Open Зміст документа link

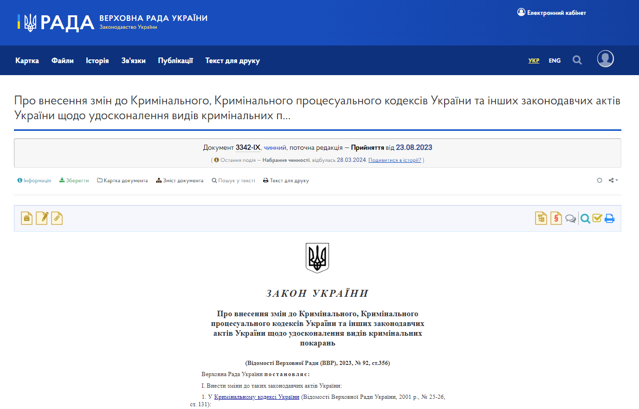tap(180, 180)
